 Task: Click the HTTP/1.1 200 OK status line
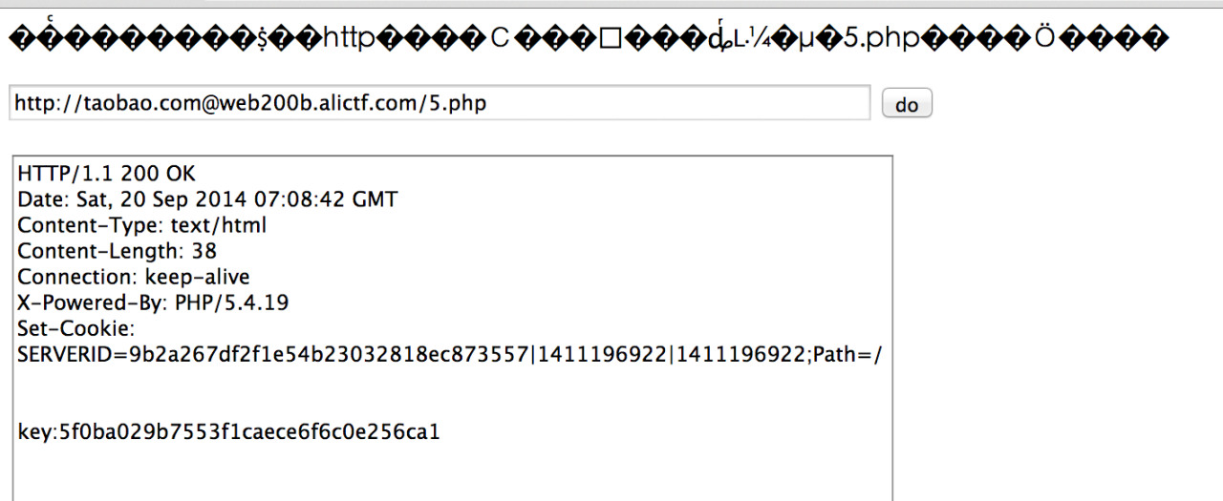pyautogui.click(x=106, y=174)
